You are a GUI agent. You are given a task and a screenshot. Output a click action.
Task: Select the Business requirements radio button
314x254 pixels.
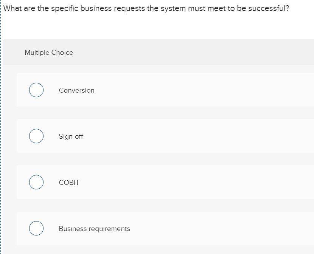click(x=36, y=228)
